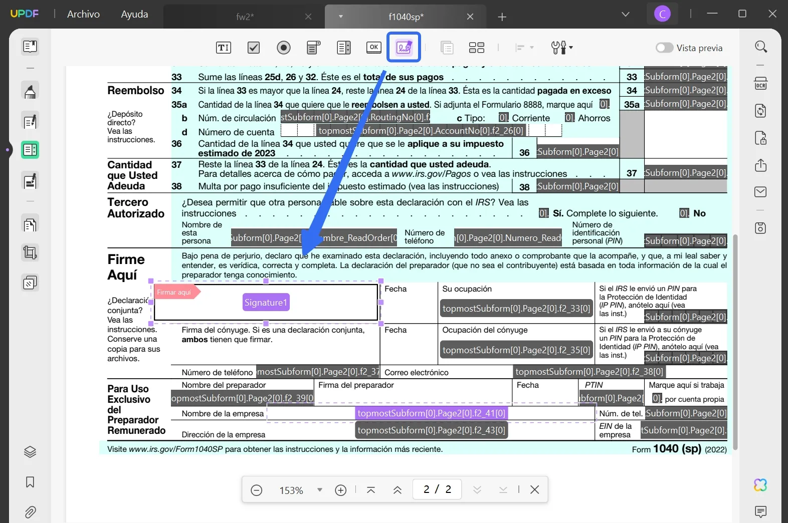Image resolution: width=788 pixels, height=523 pixels.
Task: Open the Ayuda menu
Action: point(134,14)
